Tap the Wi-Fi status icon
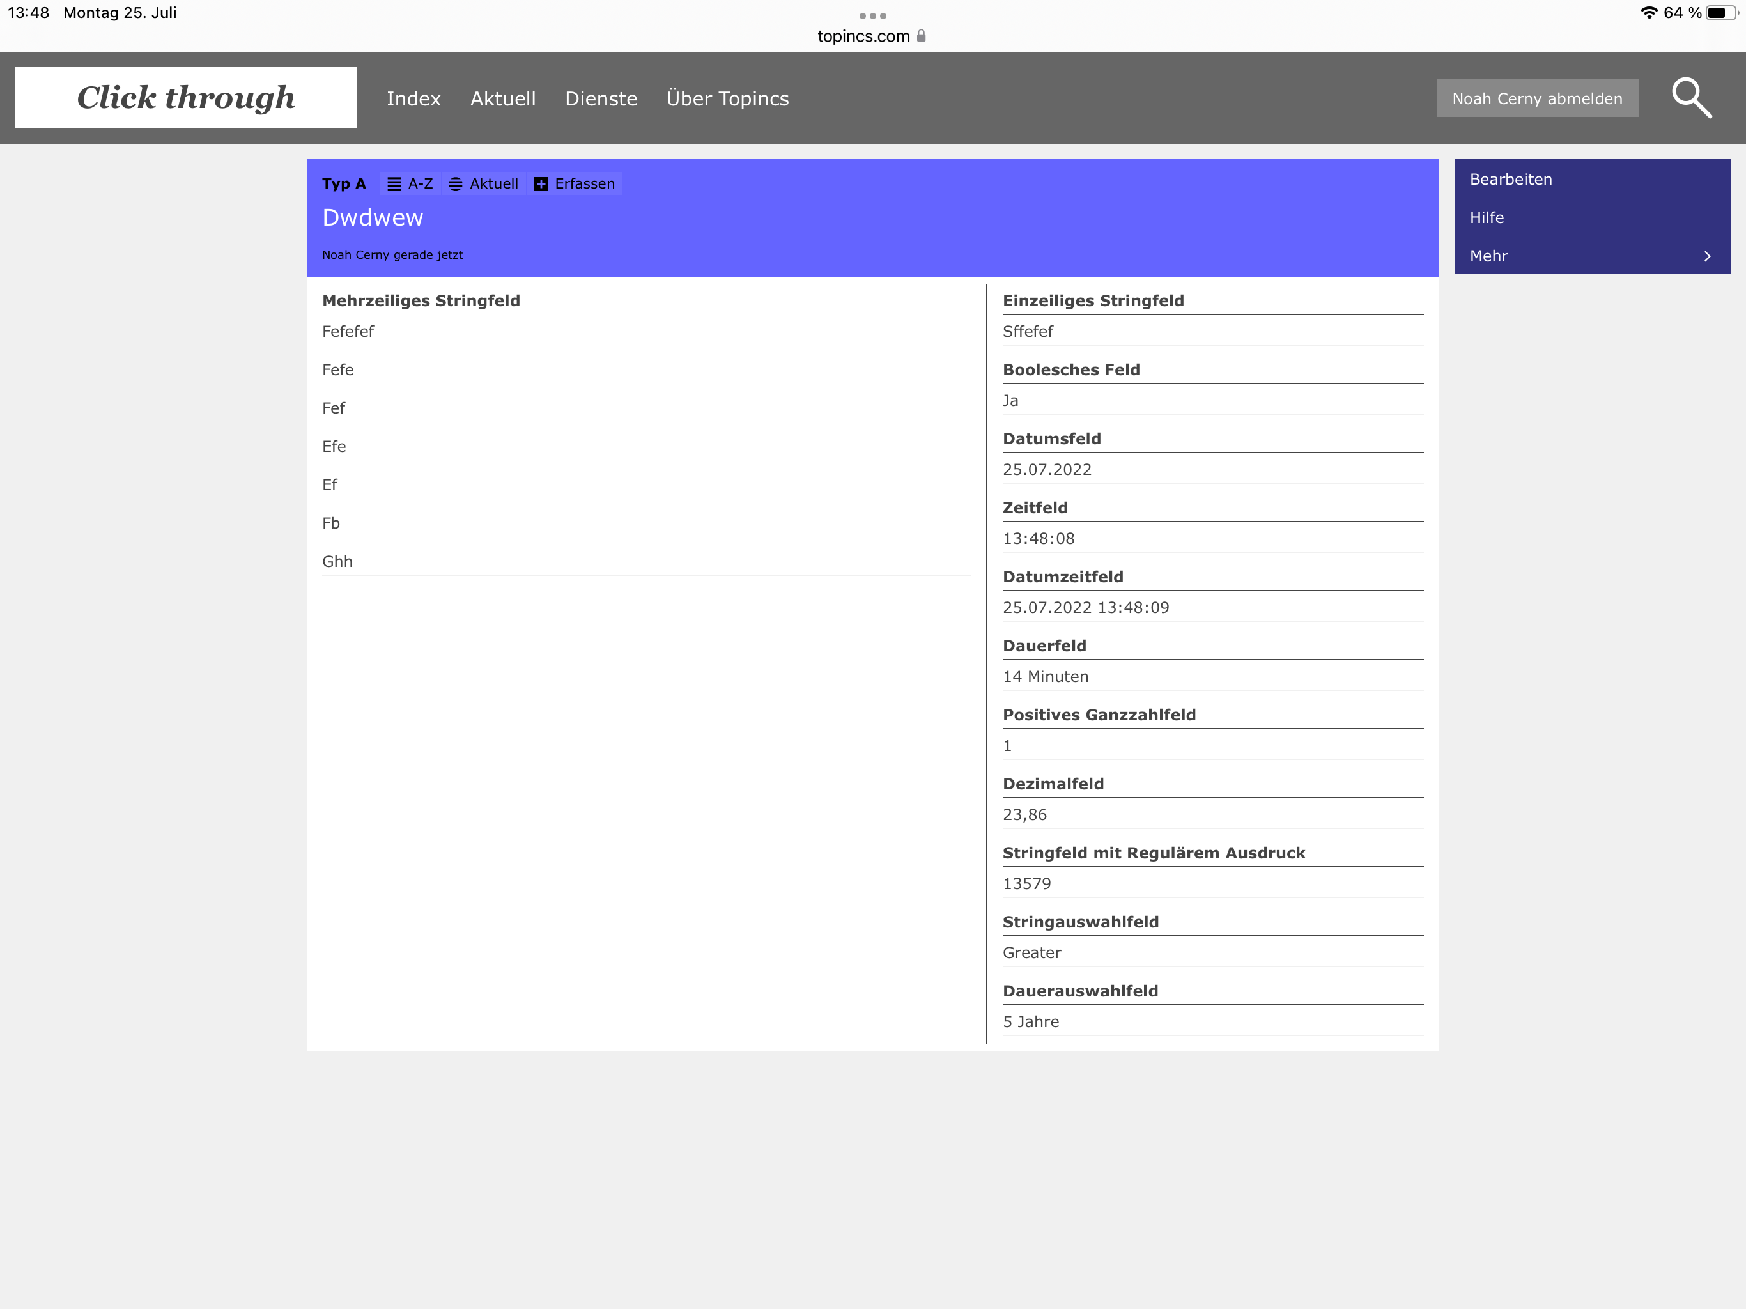 [x=1648, y=13]
